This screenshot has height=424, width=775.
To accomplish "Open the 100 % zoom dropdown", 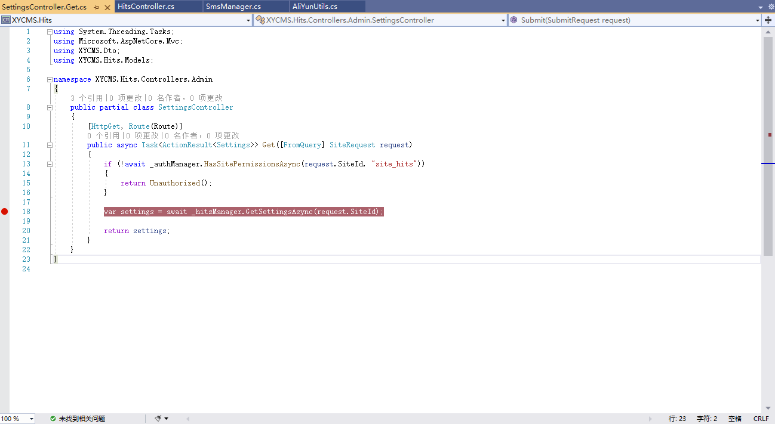I will tap(31, 419).
